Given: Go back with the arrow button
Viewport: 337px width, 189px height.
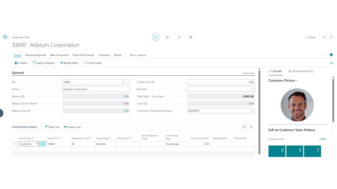Looking at the screenshot, I should click(6, 37).
